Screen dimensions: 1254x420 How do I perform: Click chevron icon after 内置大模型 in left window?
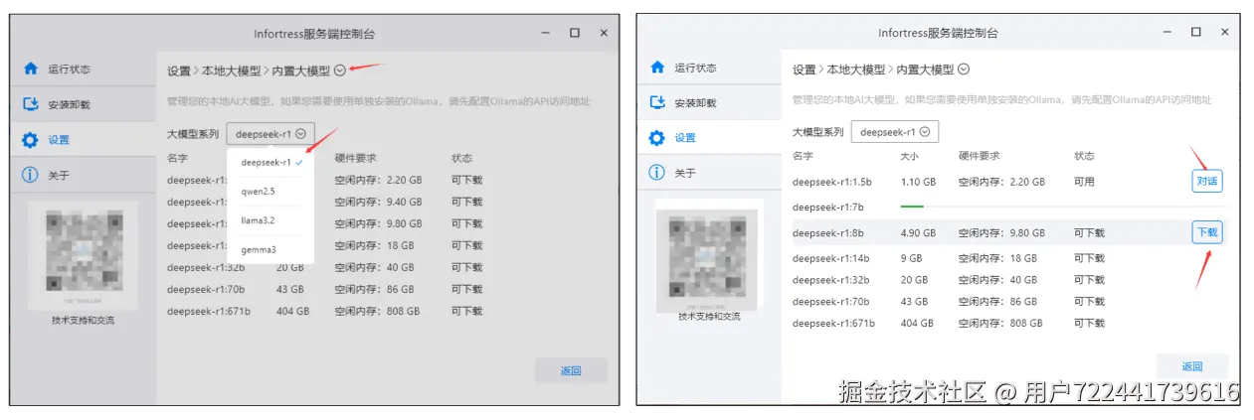click(340, 70)
